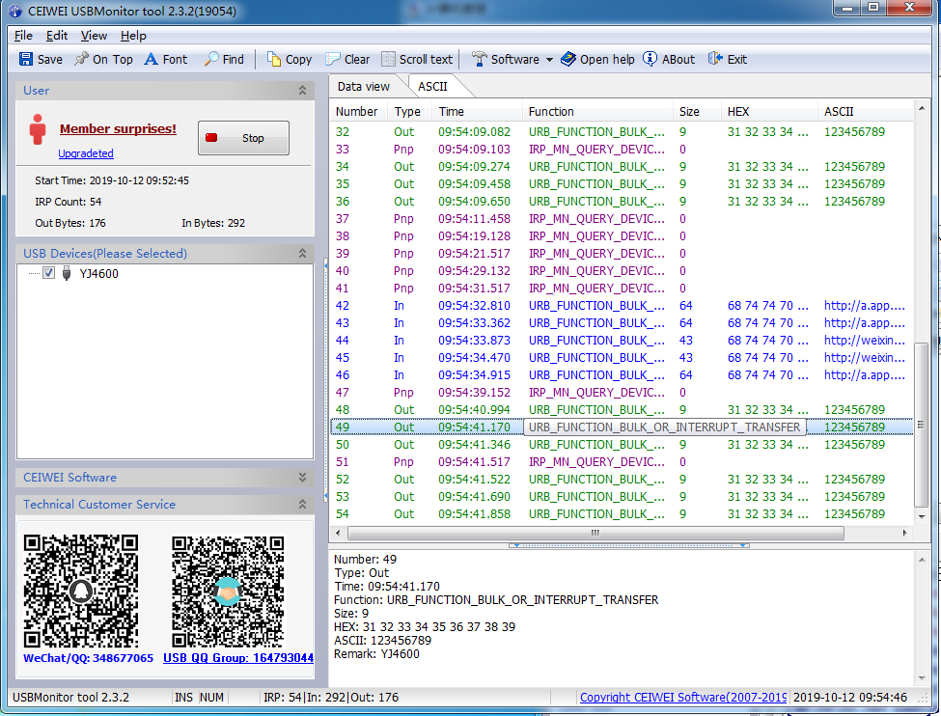This screenshot has height=716, width=941.
Task: Collapse the User panel
Action: tap(302, 90)
